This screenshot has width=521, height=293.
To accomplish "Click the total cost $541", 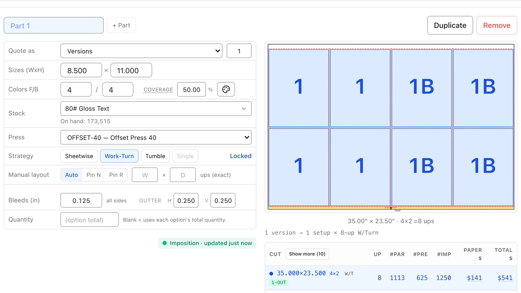I will (505, 278).
